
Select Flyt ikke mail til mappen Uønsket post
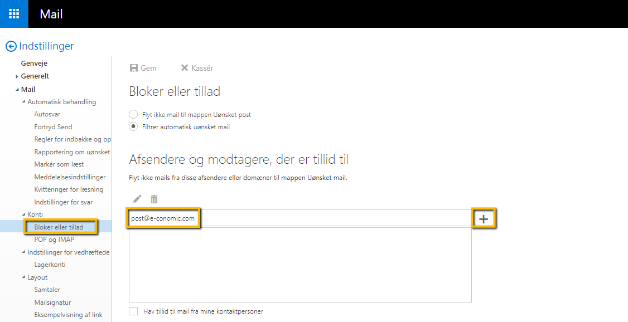point(133,114)
